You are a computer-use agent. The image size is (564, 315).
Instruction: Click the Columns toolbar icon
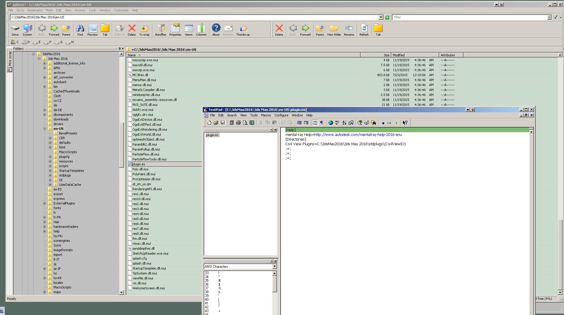click(x=201, y=30)
